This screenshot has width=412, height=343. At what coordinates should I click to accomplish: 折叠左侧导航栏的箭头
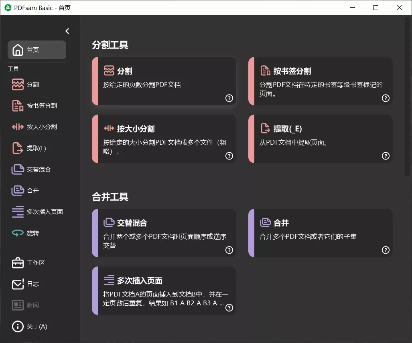pos(67,31)
